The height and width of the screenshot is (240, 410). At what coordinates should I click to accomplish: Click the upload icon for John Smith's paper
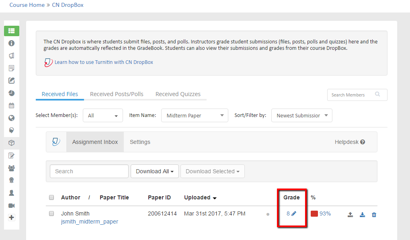pos(351,215)
